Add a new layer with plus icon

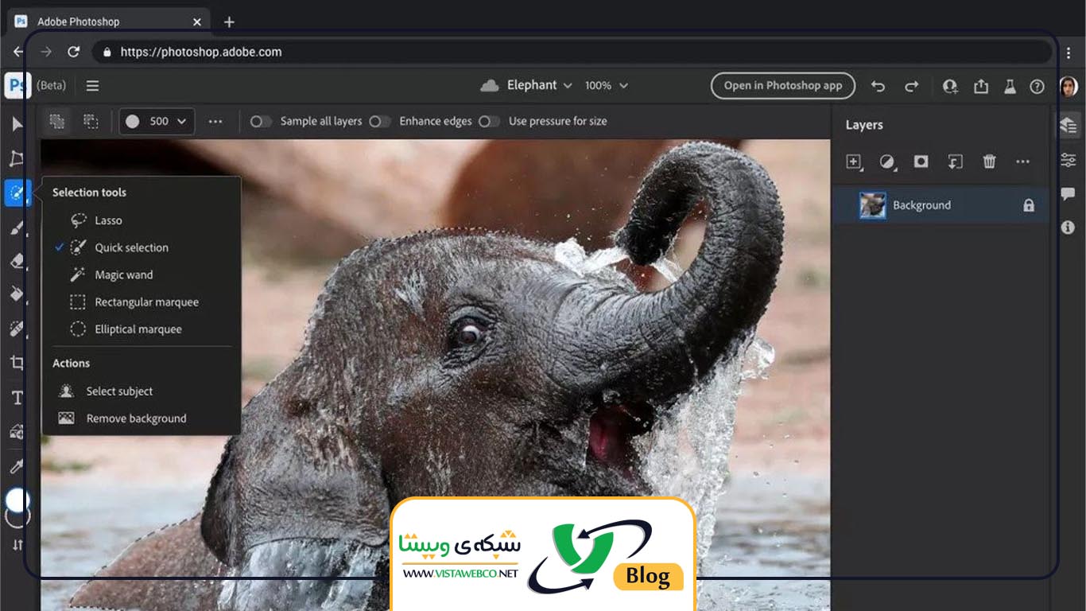point(853,162)
